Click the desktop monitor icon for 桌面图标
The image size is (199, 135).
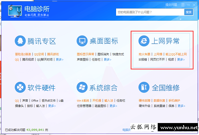pyautogui.click(x=82, y=41)
